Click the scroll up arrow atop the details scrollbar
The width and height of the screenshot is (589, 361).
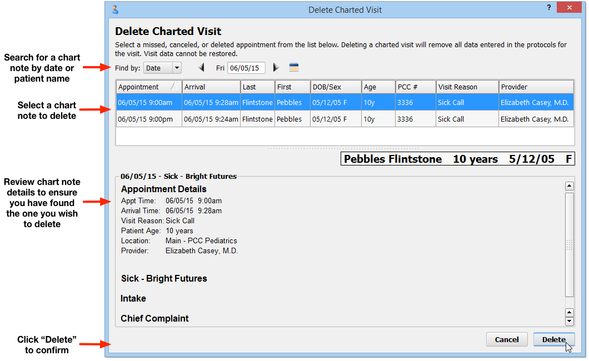570,185
